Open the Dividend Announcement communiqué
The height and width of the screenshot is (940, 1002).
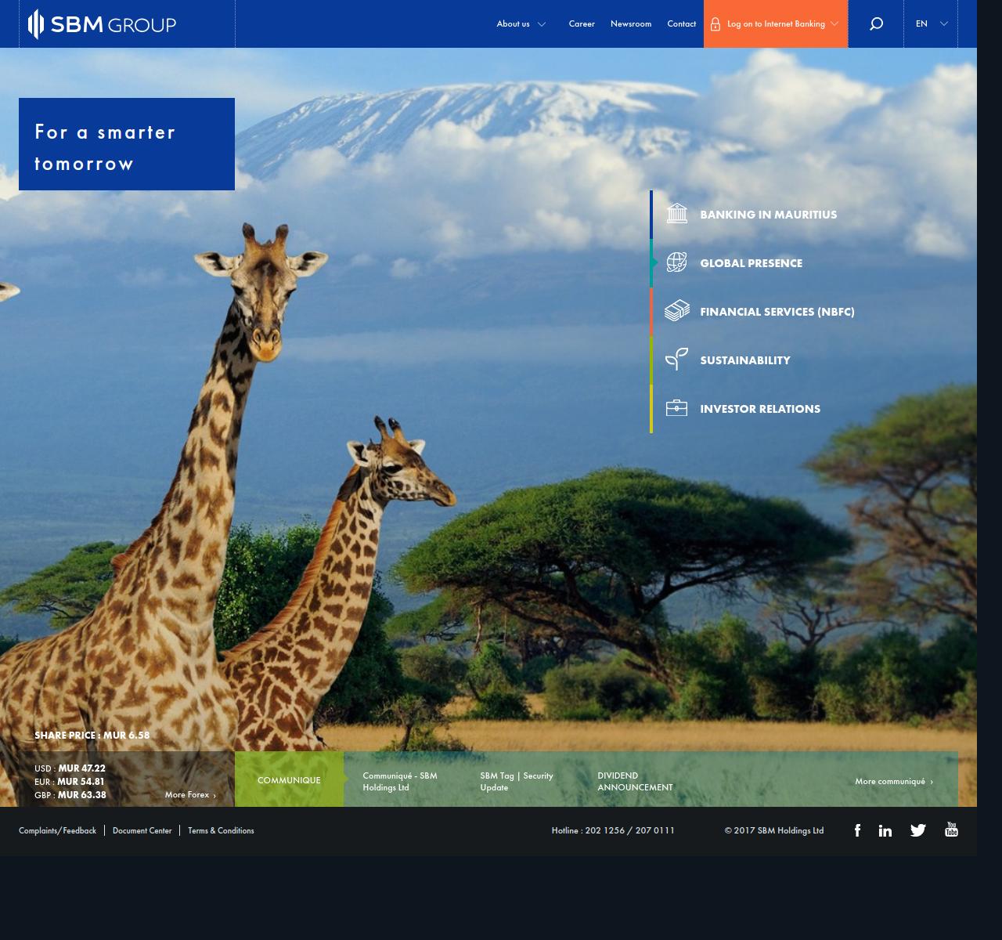(635, 781)
